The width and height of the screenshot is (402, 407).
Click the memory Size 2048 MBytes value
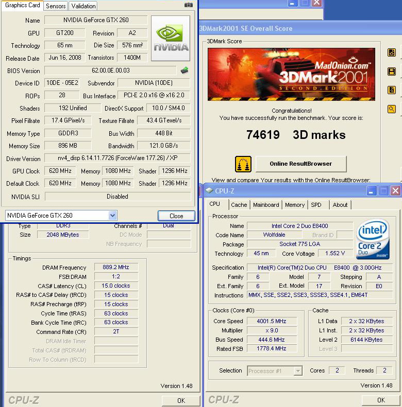(63, 235)
